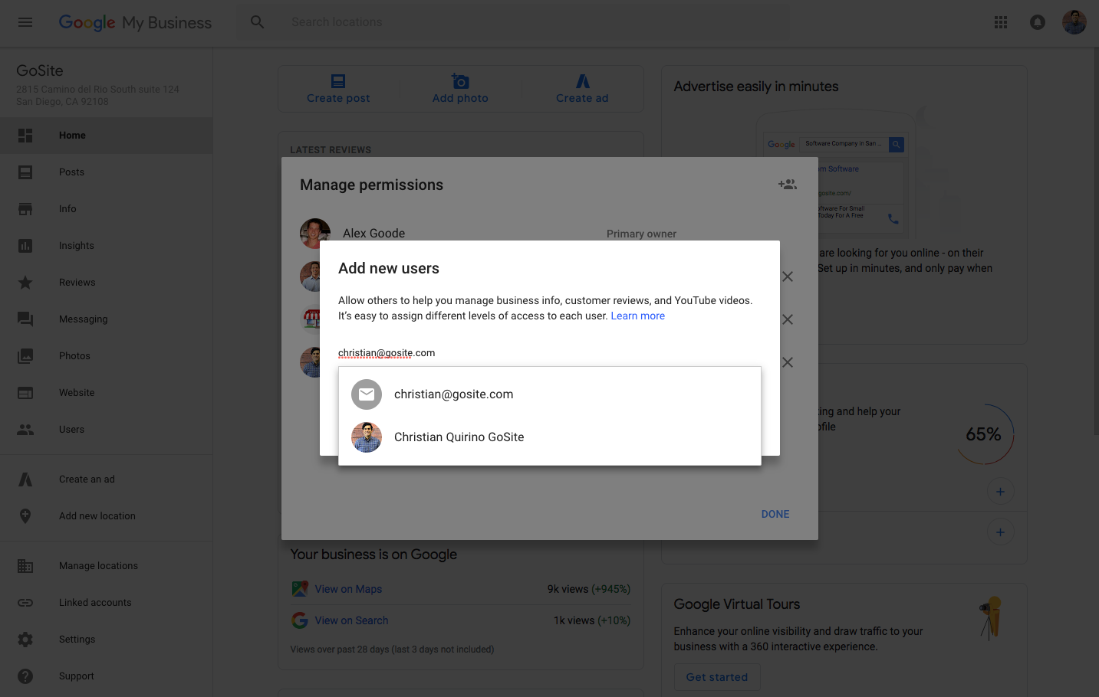Click the Create an ad icon
The width and height of the screenshot is (1099, 697).
point(25,479)
